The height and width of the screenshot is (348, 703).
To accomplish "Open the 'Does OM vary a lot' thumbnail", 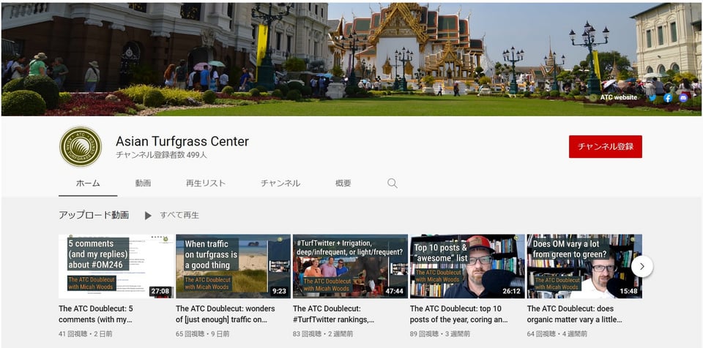I will pyautogui.click(x=584, y=266).
